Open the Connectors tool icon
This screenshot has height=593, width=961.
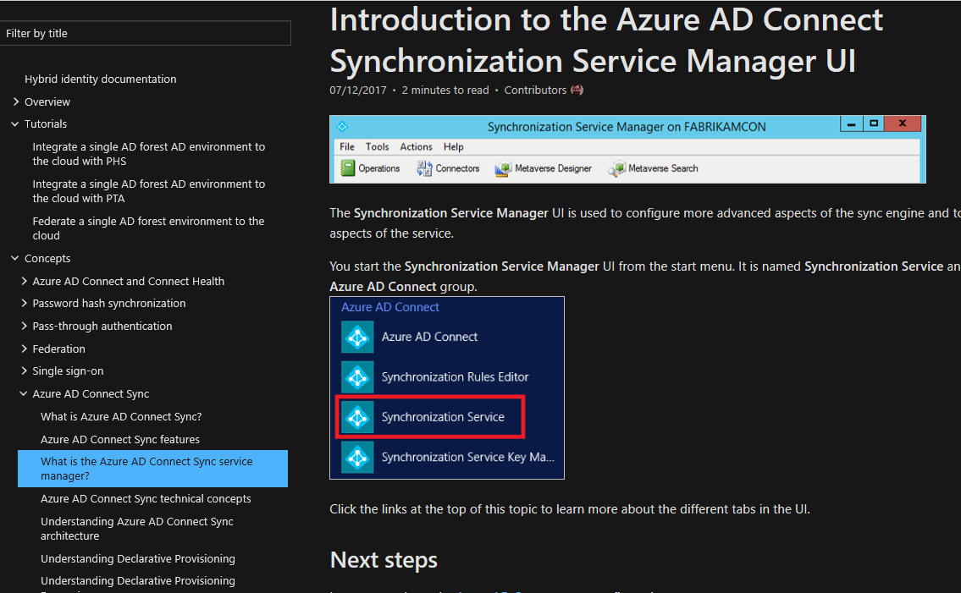(425, 167)
